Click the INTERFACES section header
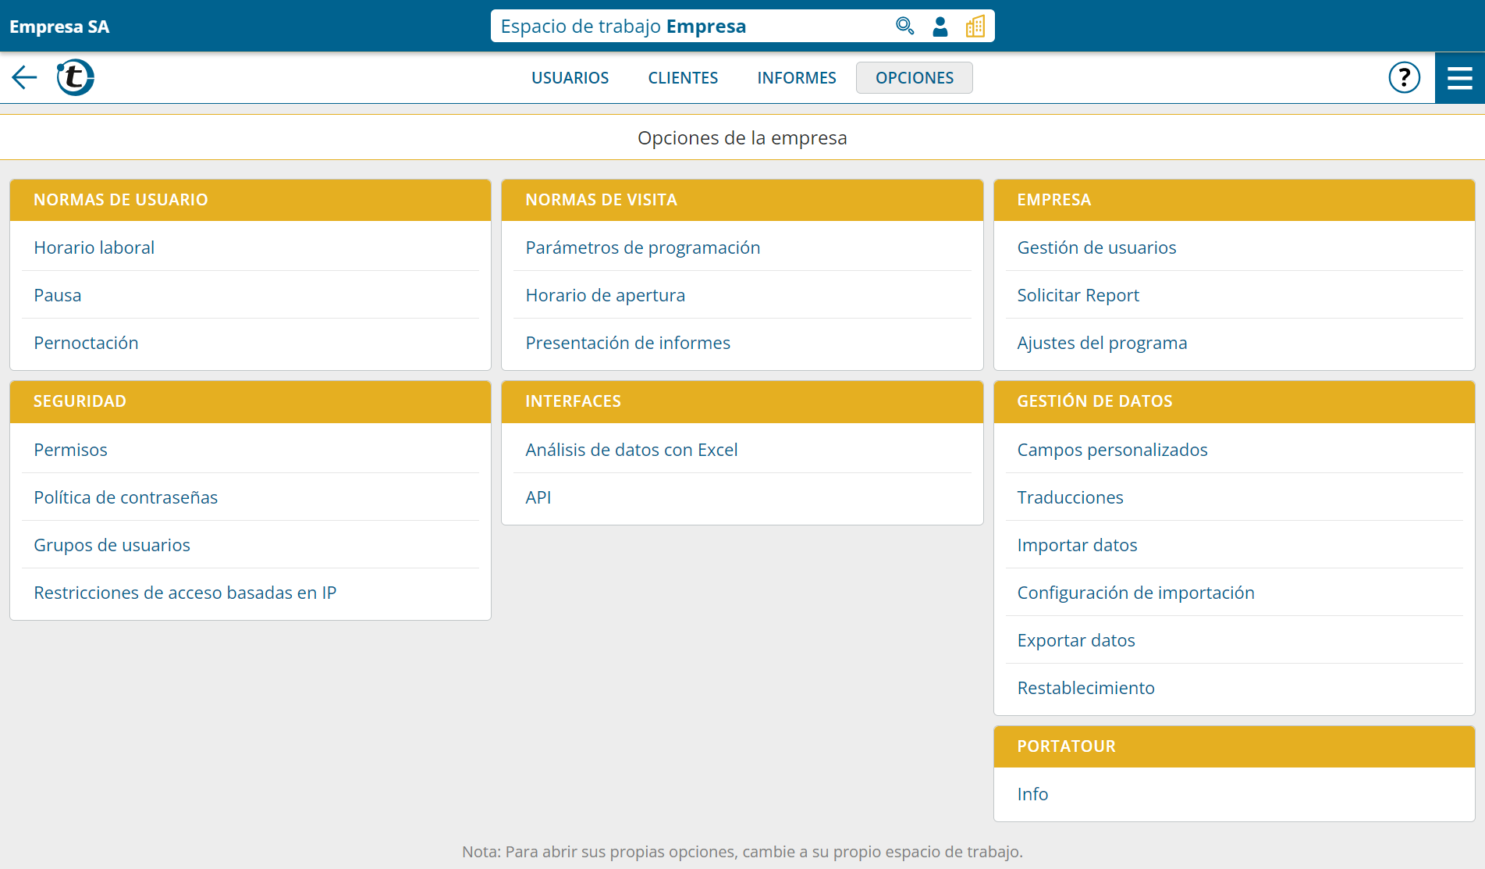 point(742,401)
